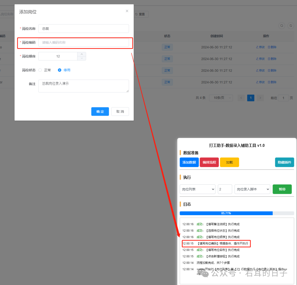Go to next page with right chevron
Viewport: 297px width, 285px height.
coord(260,98)
